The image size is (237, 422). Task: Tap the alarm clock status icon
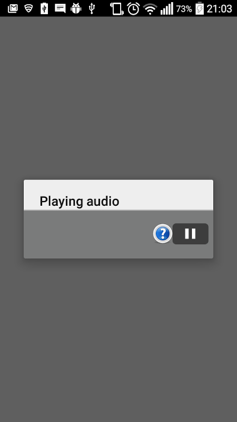pyautogui.click(x=133, y=8)
